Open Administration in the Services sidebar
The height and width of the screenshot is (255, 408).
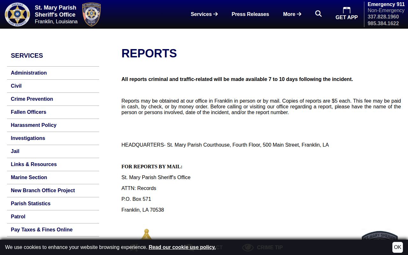pos(53,73)
